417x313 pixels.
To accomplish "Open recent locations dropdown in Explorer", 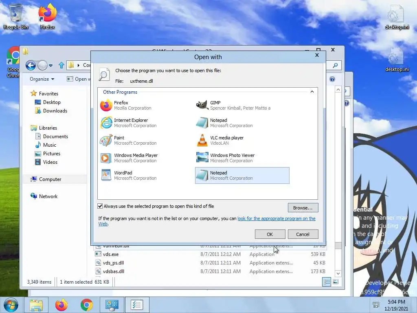I will [51, 65].
